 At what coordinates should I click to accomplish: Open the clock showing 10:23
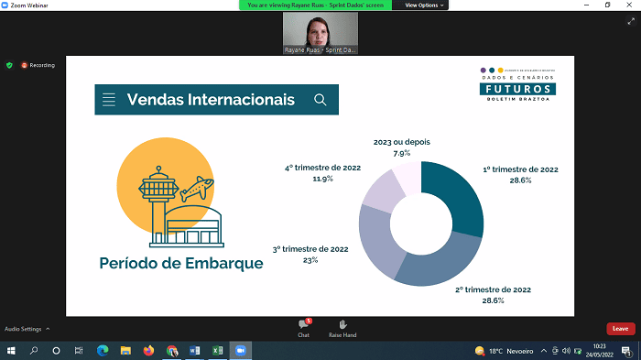click(x=599, y=351)
